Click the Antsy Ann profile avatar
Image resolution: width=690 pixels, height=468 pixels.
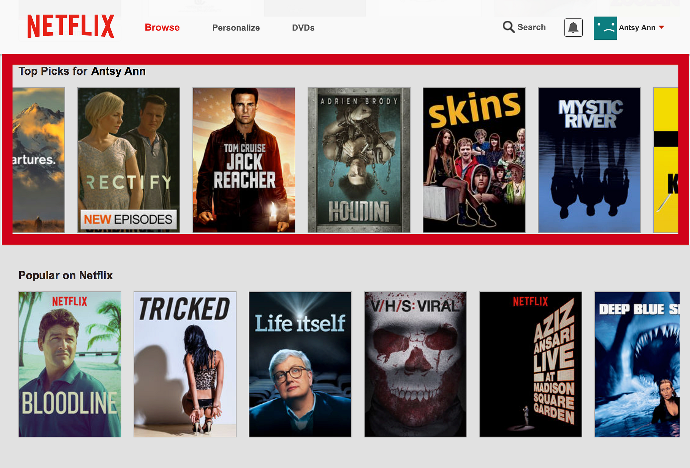click(605, 28)
